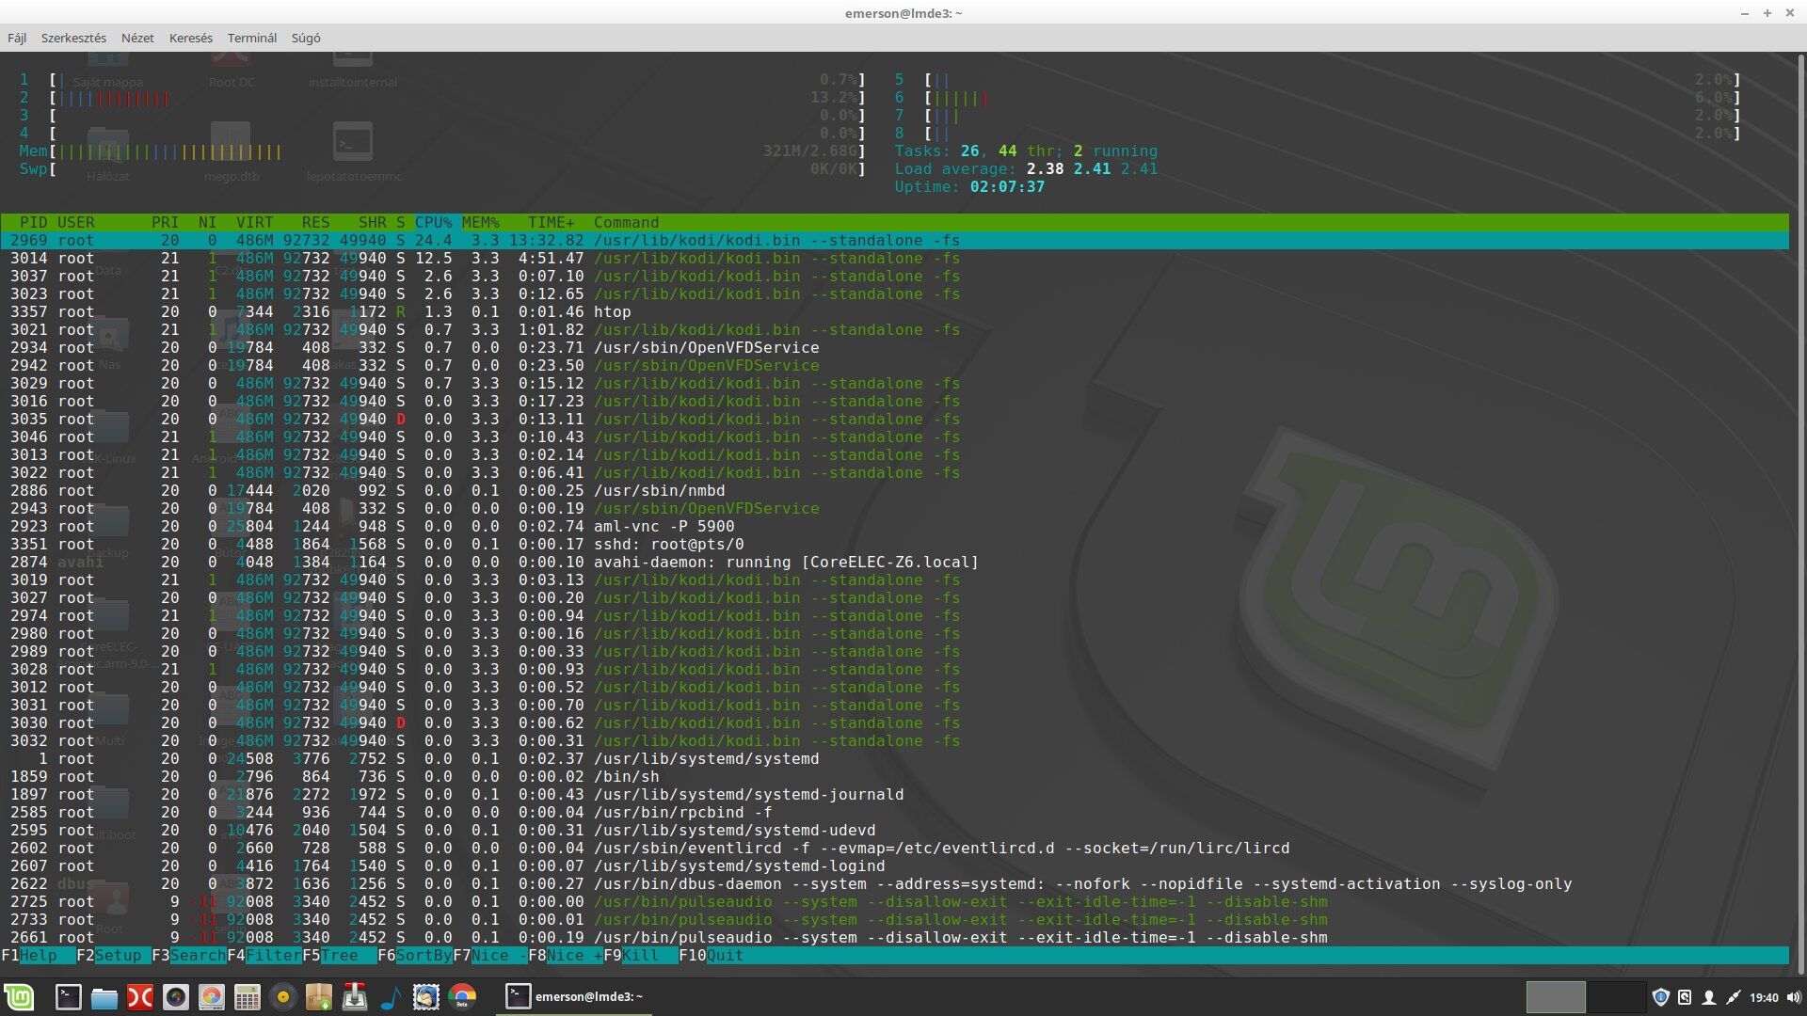Sort by the PID column header
1807x1016 pixels.
(33, 222)
